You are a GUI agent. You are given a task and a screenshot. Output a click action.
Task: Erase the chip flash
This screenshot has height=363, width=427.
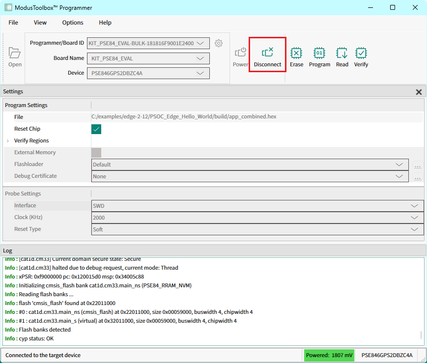pos(296,54)
